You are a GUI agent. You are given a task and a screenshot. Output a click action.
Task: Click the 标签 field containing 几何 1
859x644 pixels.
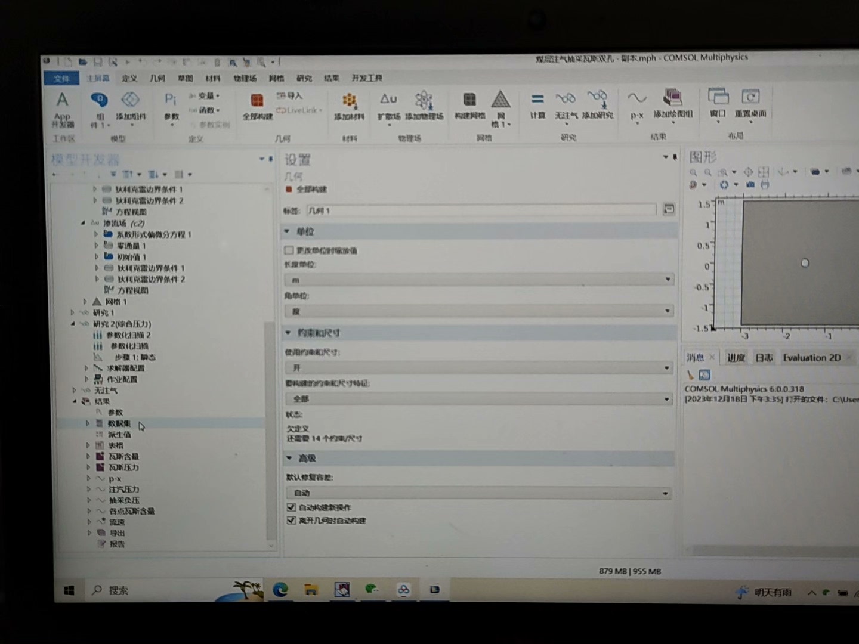(x=481, y=210)
